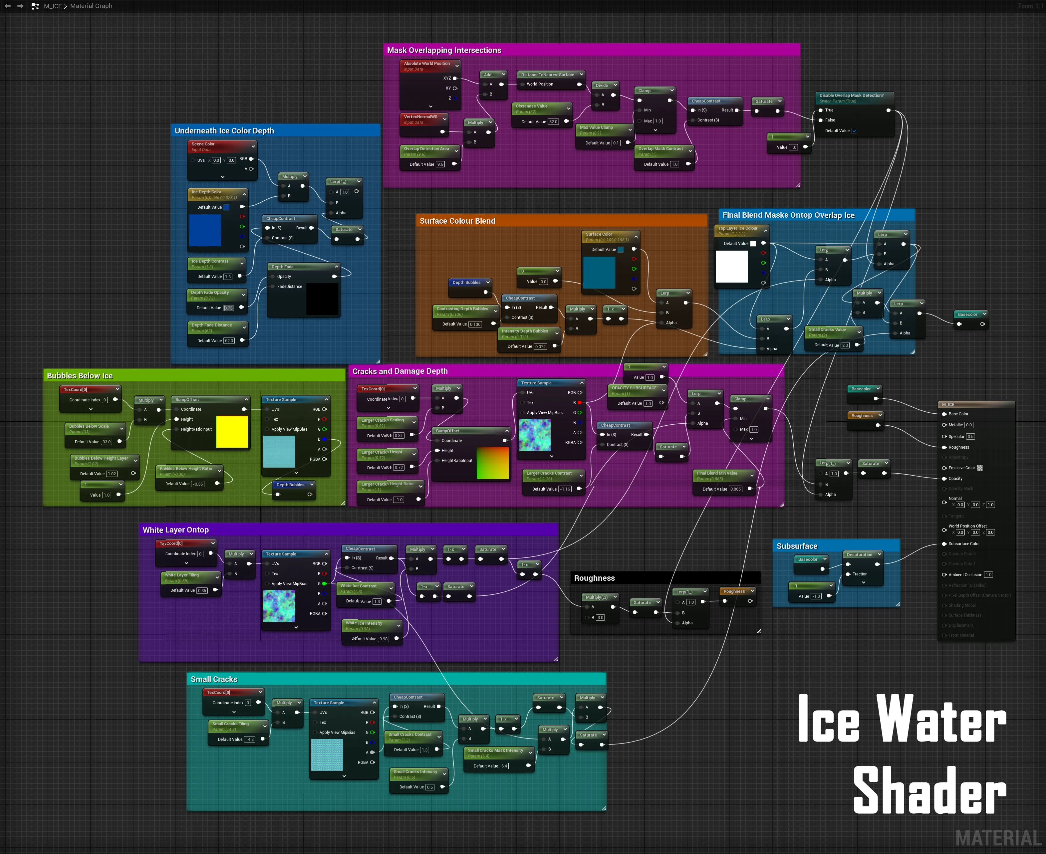Select the White Layer Ontop comment title

pos(176,530)
